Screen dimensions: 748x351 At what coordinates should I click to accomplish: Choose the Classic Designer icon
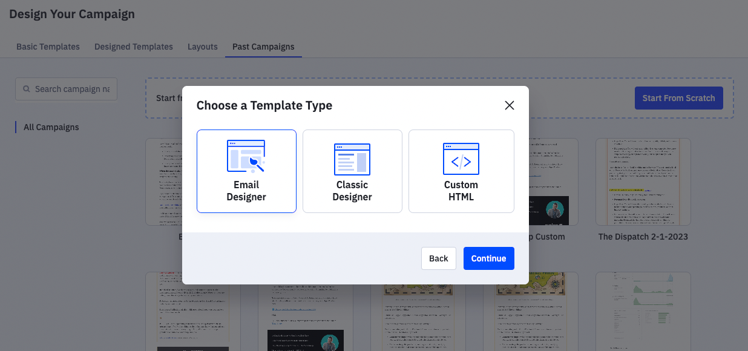[x=352, y=159]
